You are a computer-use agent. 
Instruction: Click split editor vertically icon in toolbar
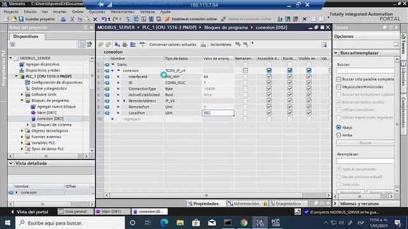coord(321,19)
